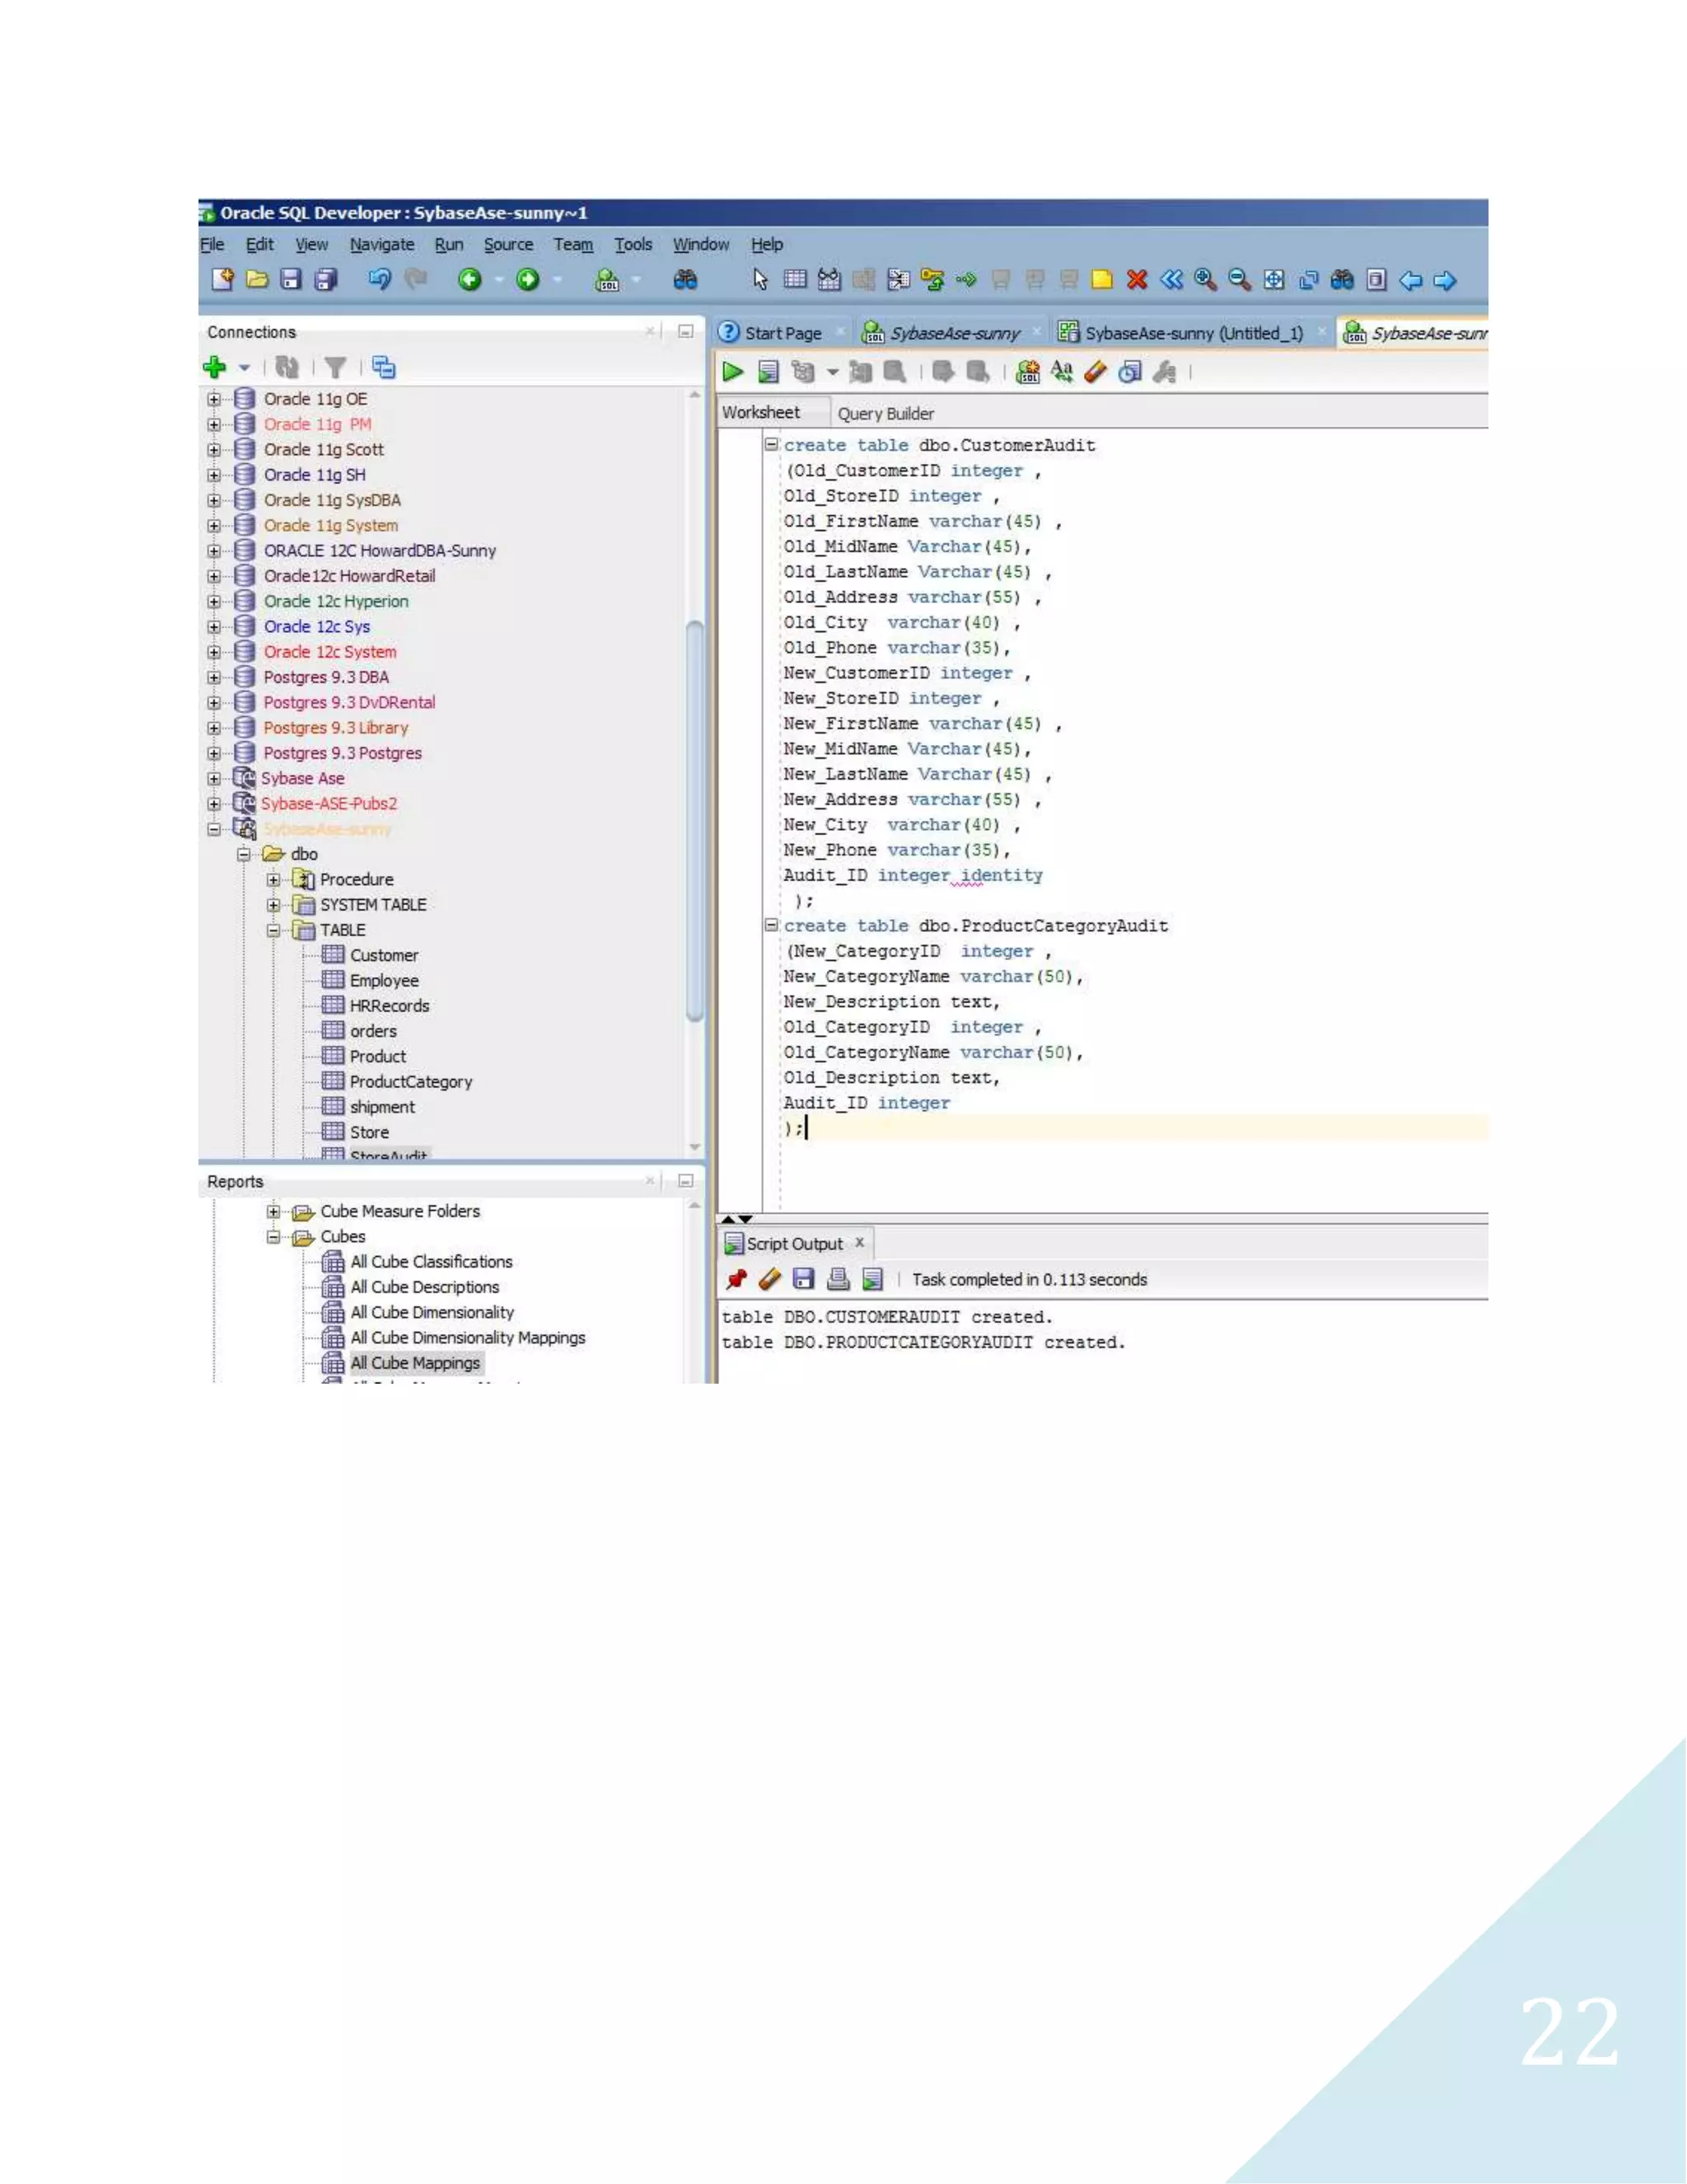Screen dimensions: 1687x2184
Task: Switch to the Query Builder tab
Action: click(x=886, y=413)
